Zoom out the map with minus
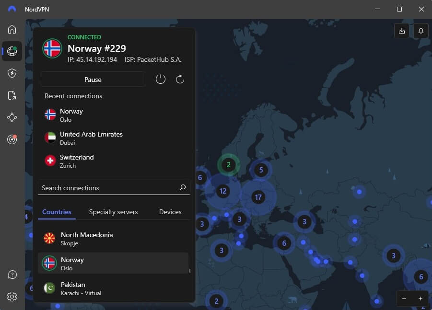432x310 pixels. [x=404, y=299]
